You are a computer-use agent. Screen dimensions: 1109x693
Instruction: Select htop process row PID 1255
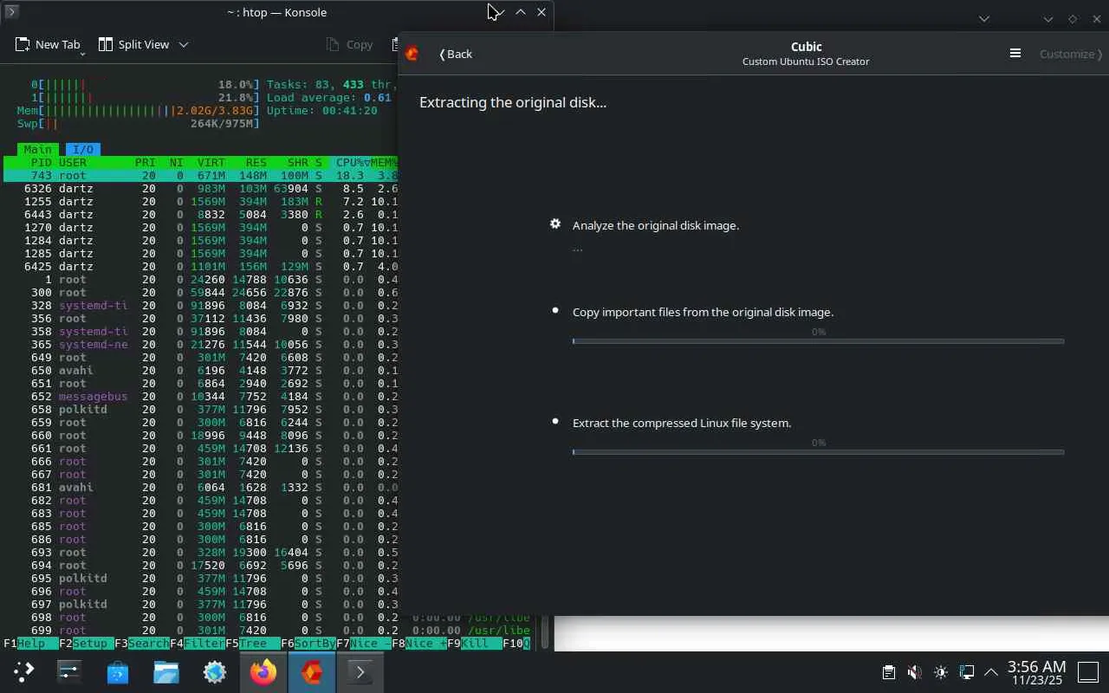(x=201, y=201)
